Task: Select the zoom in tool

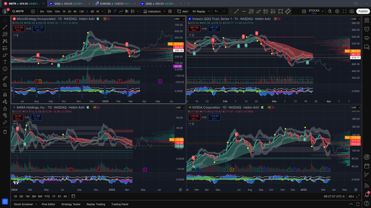Action: (x=5, y=85)
